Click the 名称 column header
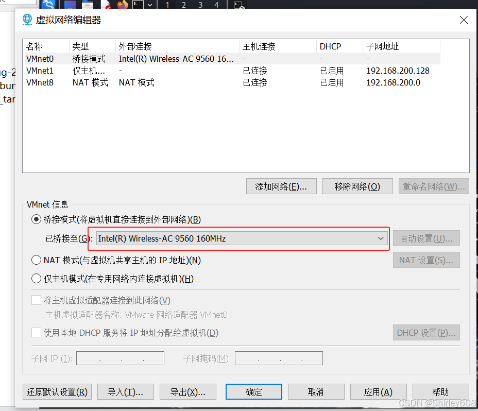478x411 pixels. (47, 46)
